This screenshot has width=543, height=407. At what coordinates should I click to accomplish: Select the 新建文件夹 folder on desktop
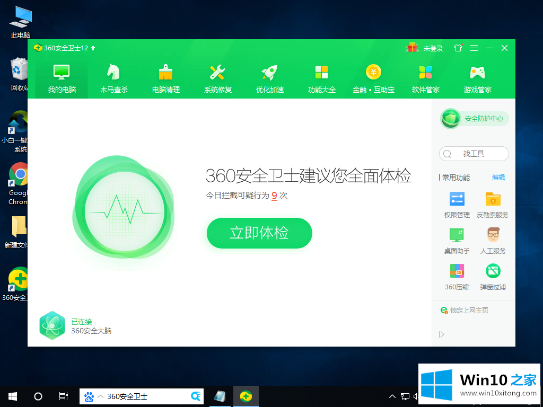[16, 232]
